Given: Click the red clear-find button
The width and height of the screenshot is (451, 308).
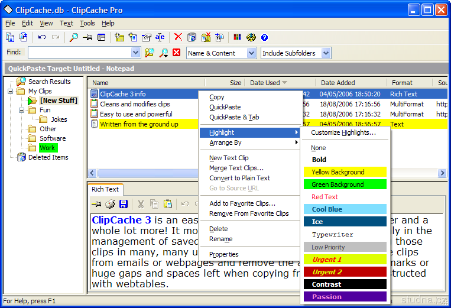Looking at the screenshot, I should pos(176,53).
